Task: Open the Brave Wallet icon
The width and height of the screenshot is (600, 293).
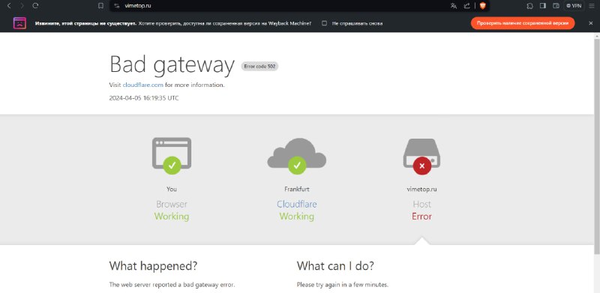Action: [556, 6]
